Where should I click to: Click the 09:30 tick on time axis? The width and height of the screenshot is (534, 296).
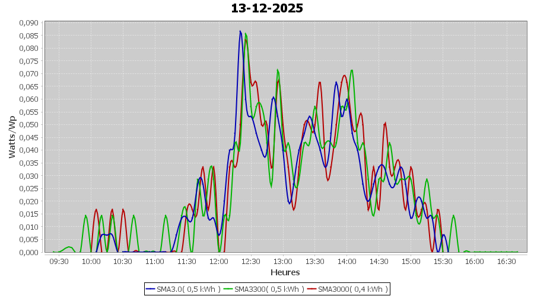tap(59, 261)
